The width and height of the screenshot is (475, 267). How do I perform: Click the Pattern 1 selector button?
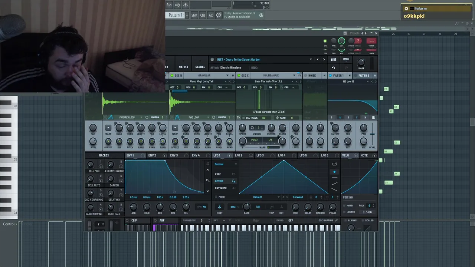coord(175,15)
